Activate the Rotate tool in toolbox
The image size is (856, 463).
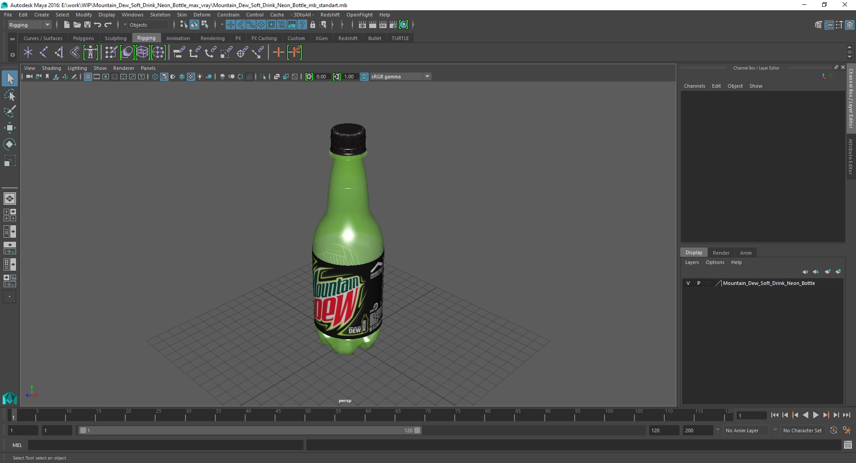point(10,144)
